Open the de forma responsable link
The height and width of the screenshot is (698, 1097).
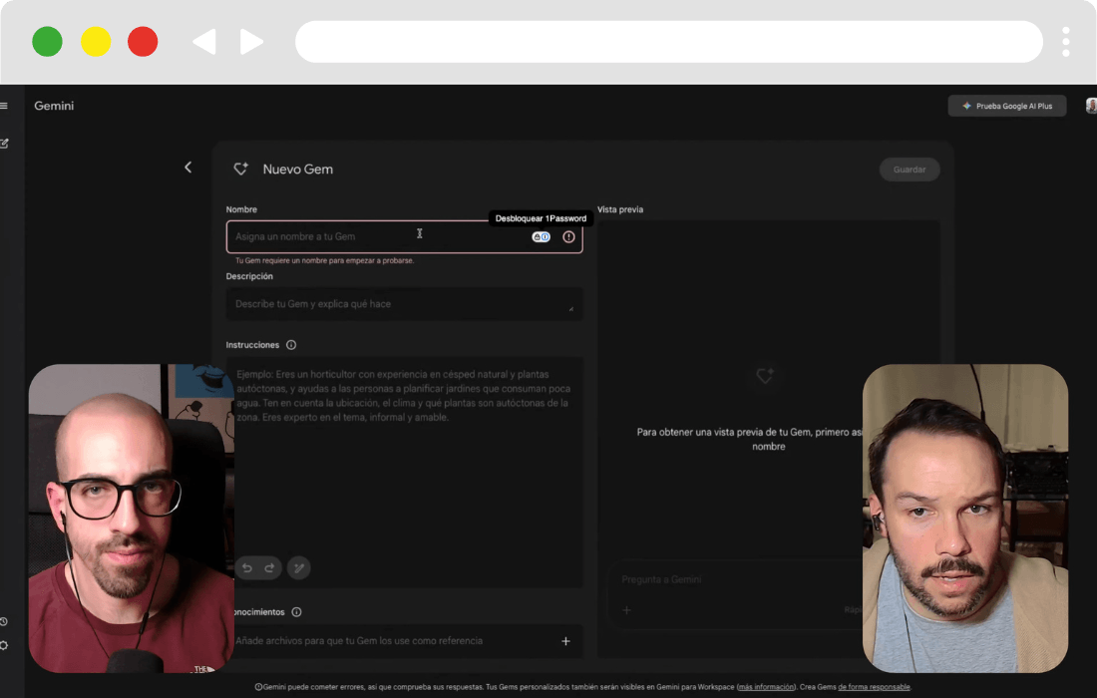[x=874, y=687]
